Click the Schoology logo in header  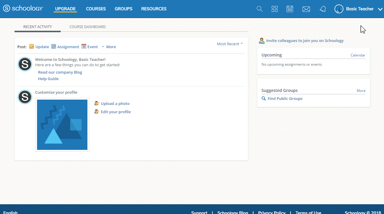click(23, 9)
